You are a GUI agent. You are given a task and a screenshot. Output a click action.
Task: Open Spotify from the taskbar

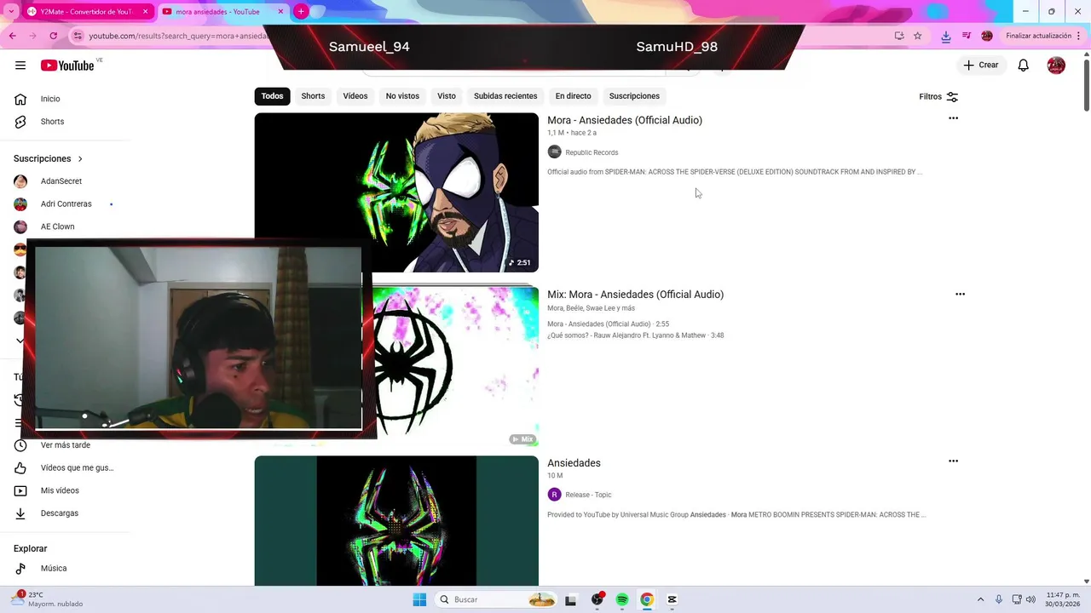[x=622, y=599]
